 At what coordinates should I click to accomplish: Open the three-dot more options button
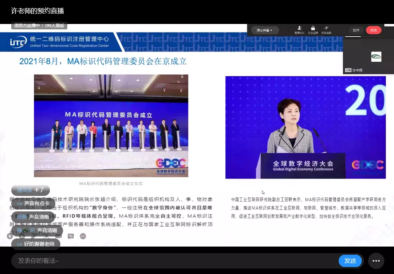tap(376, 261)
